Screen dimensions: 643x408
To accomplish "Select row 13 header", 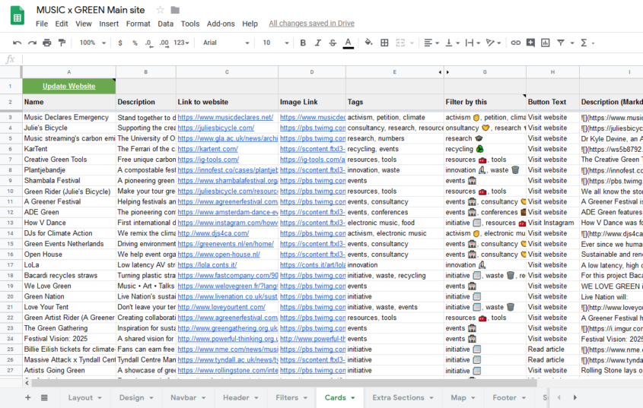I will 10,223.
